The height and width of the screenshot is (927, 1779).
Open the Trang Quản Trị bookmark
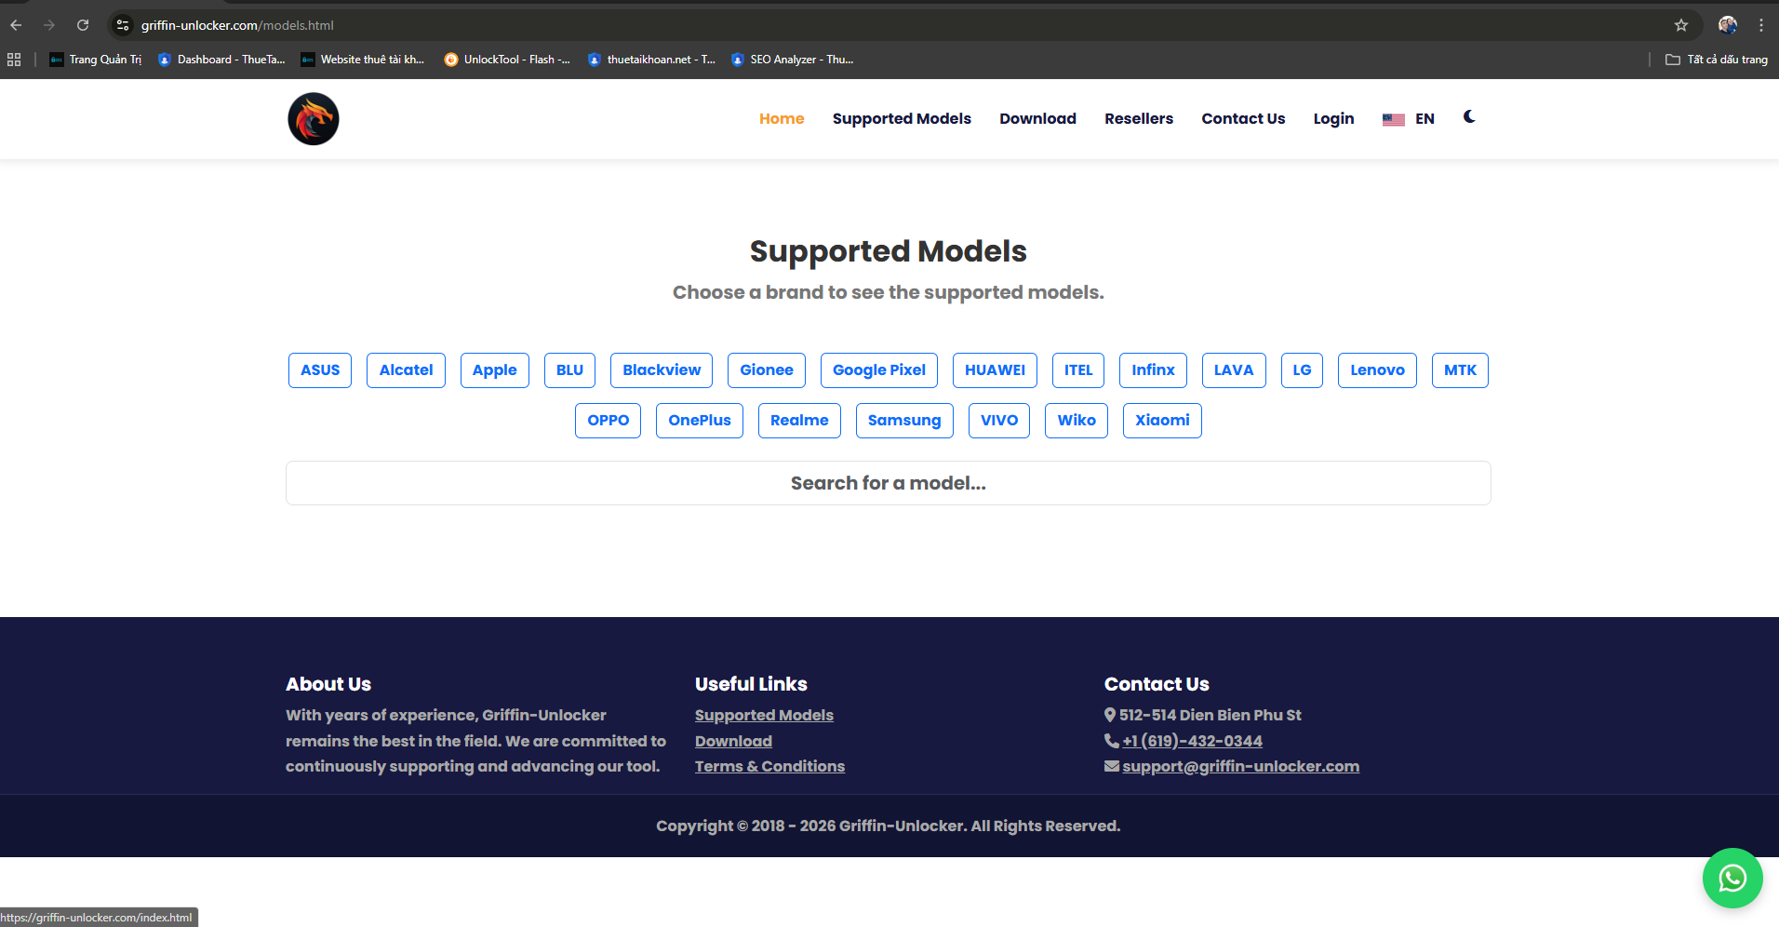(x=96, y=60)
